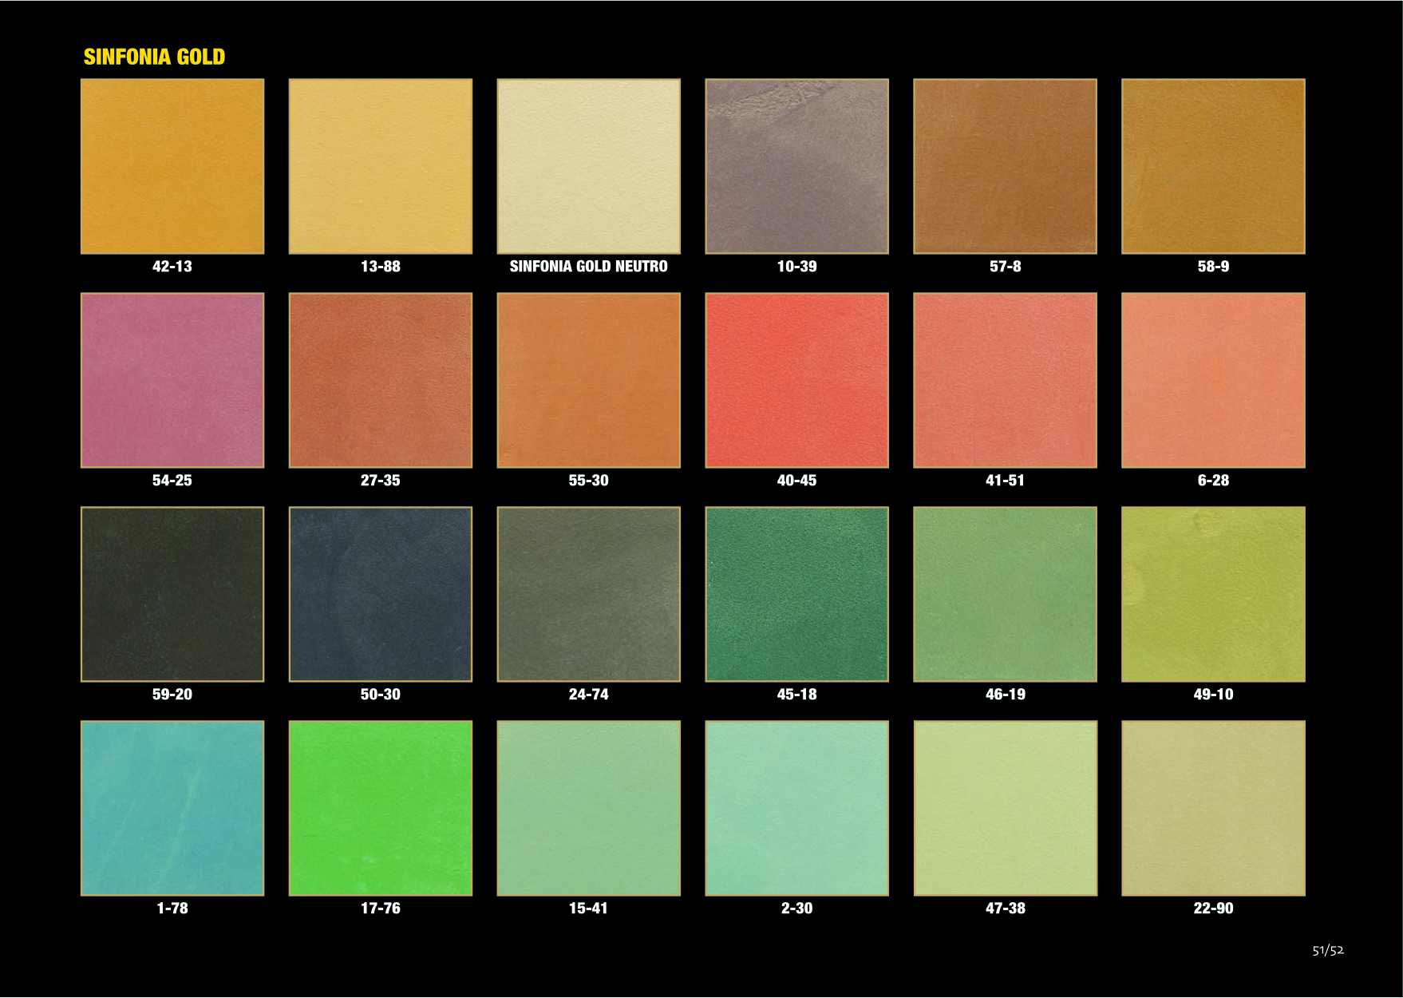
Task: Click the 57-8 brown swatch
Action: 1006,166
